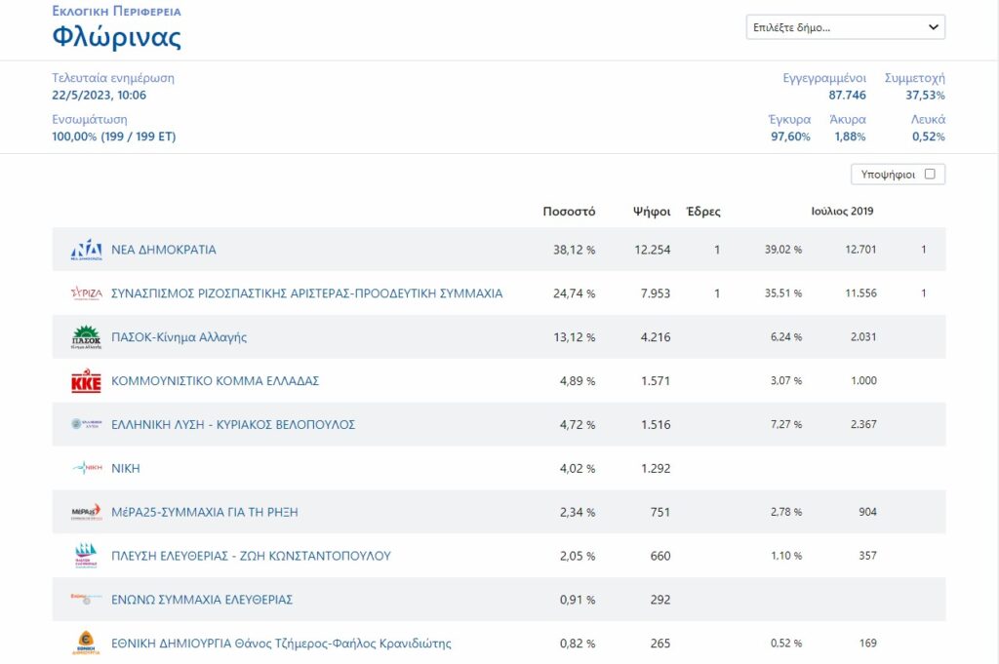Screen dimensions: 999x664
Task: Click the Ποσοστό column header
Action: (569, 212)
